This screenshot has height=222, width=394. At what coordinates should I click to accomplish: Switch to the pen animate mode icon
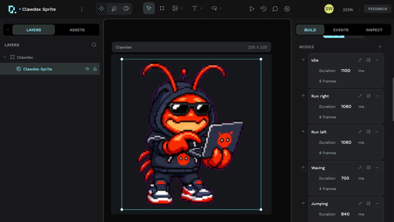[114, 9]
